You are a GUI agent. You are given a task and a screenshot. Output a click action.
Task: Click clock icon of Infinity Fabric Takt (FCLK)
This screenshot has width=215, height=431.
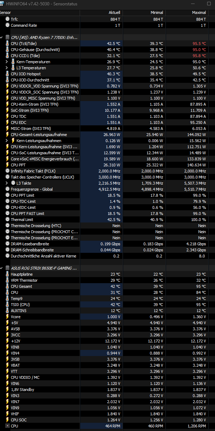[7, 171]
